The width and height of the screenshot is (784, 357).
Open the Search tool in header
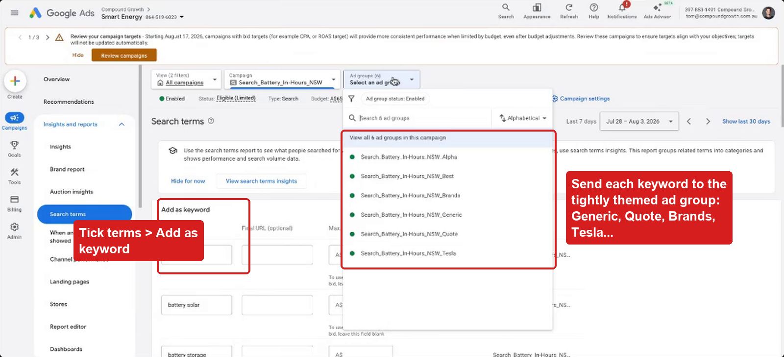coord(506,11)
